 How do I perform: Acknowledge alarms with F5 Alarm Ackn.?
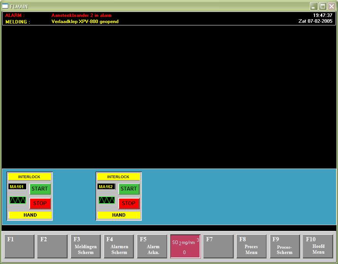(x=152, y=247)
